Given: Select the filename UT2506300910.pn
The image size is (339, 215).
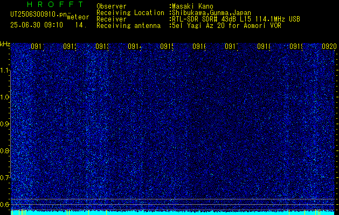Looking at the screenshot, I should tap(38, 15).
